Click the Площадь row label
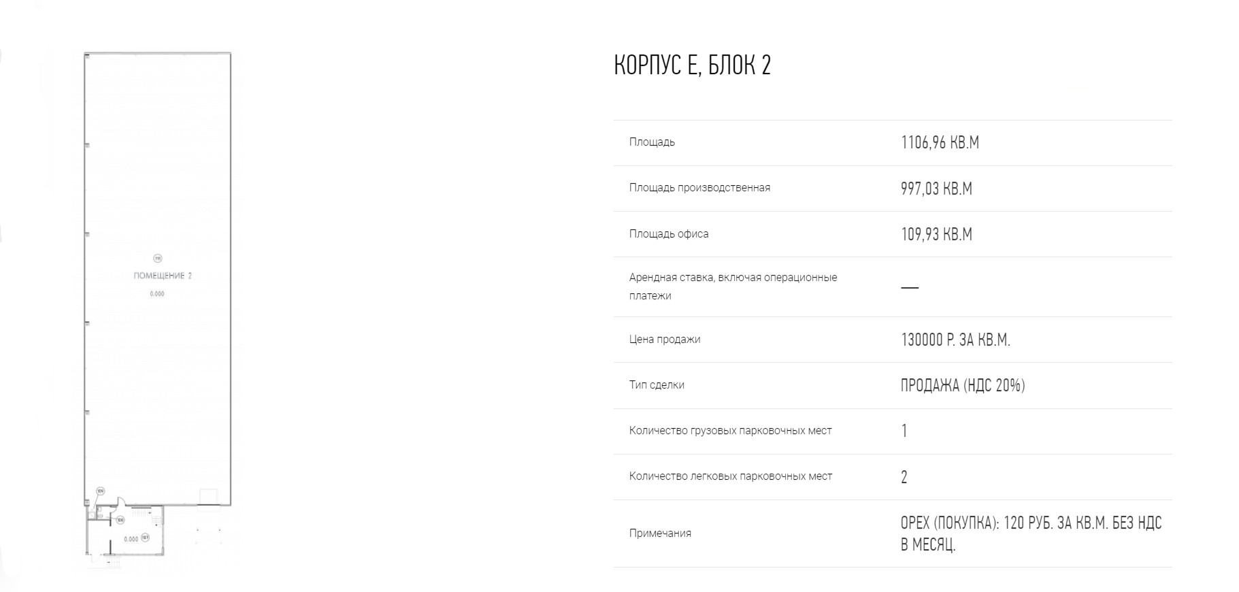Screen dimensions: 1239x592 (x=652, y=142)
